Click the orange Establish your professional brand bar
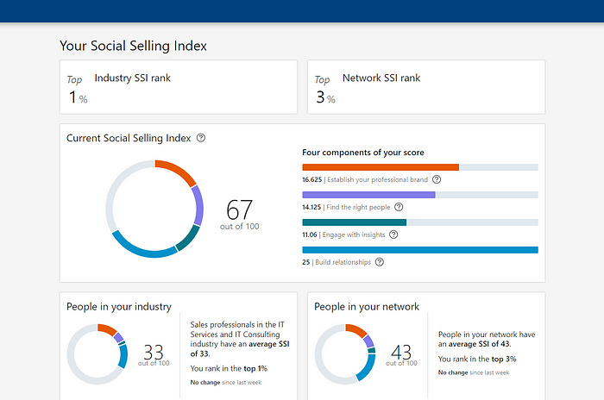The image size is (604, 400). 420,167
